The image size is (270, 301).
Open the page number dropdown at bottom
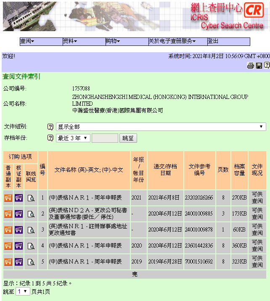(23, 291)
